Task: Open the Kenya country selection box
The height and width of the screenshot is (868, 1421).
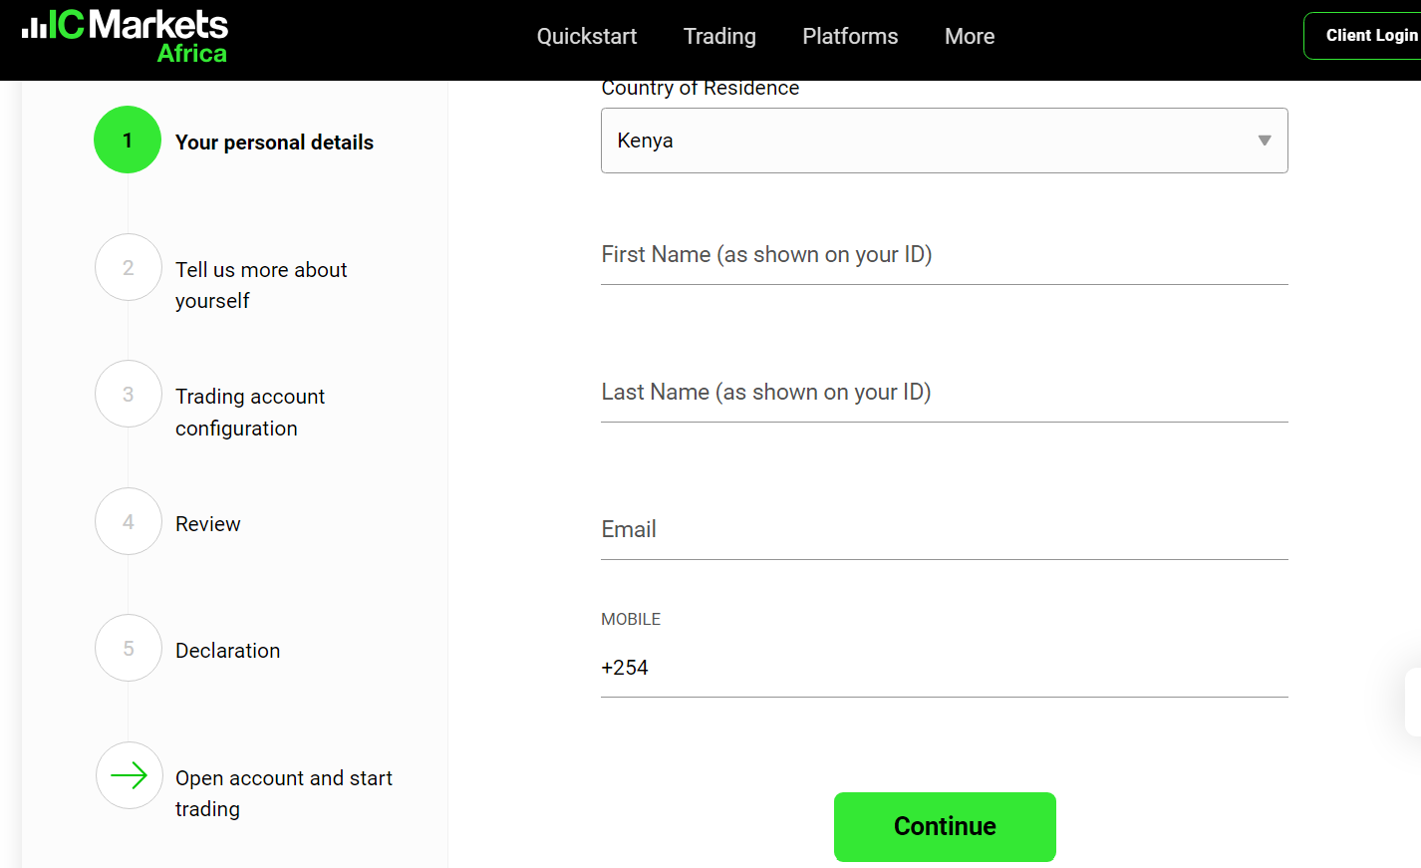Action: (927, 141)
